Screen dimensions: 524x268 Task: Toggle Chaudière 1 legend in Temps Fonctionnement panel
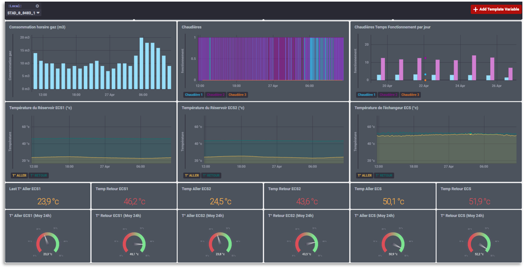(x=367, y=95)
